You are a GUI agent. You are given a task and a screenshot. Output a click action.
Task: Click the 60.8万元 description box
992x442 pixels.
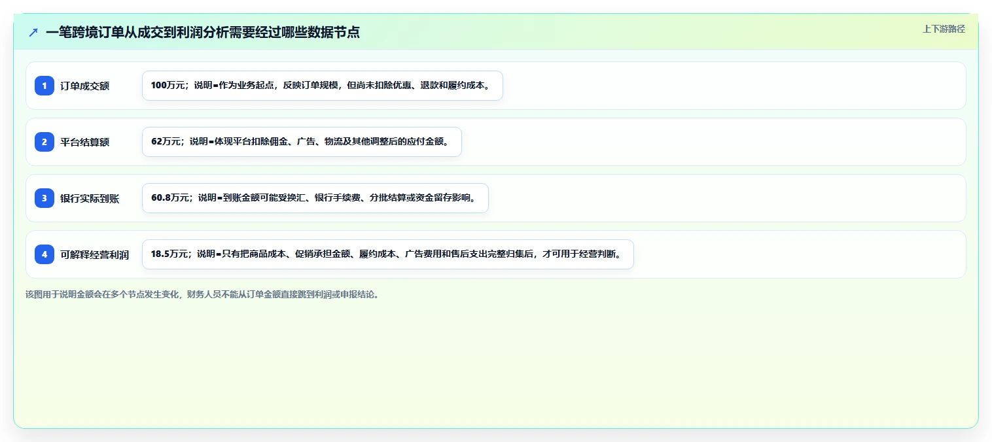(315, 198)
